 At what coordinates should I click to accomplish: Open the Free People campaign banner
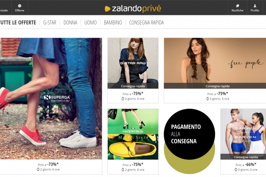click(x=215, y=63)
